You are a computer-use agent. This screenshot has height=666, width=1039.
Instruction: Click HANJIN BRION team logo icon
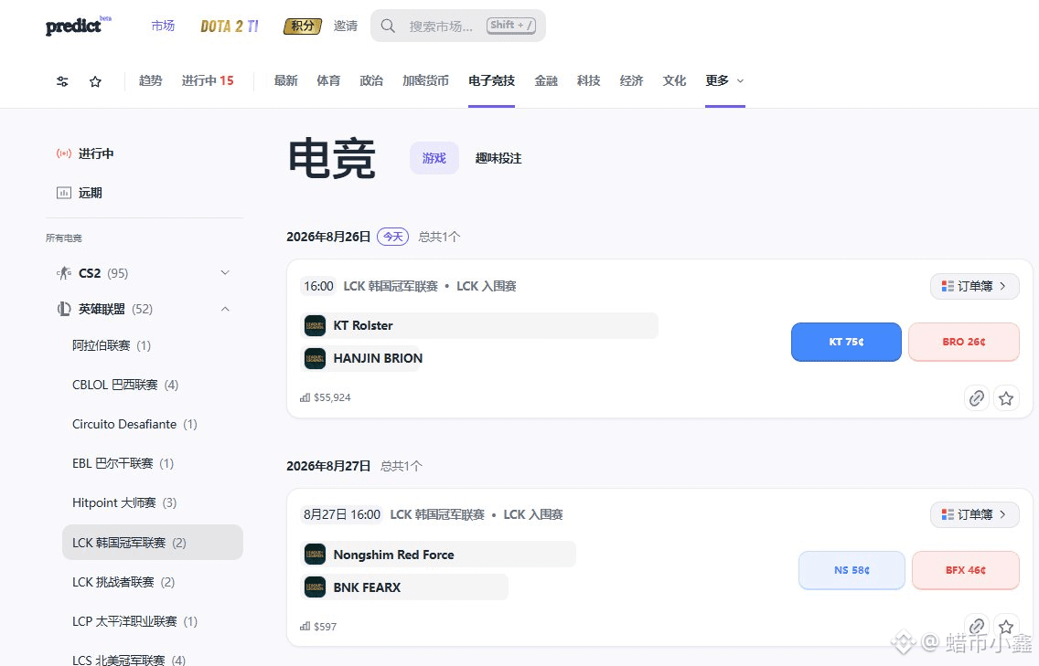[x=315, y=358]
